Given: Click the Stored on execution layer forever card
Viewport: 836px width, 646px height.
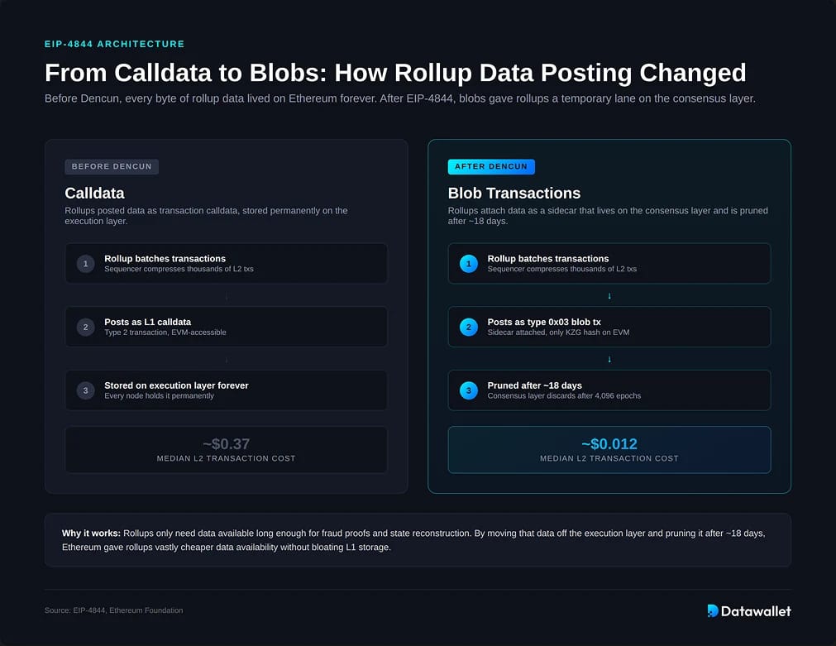Looking at the screenshot, I should 226,390.
